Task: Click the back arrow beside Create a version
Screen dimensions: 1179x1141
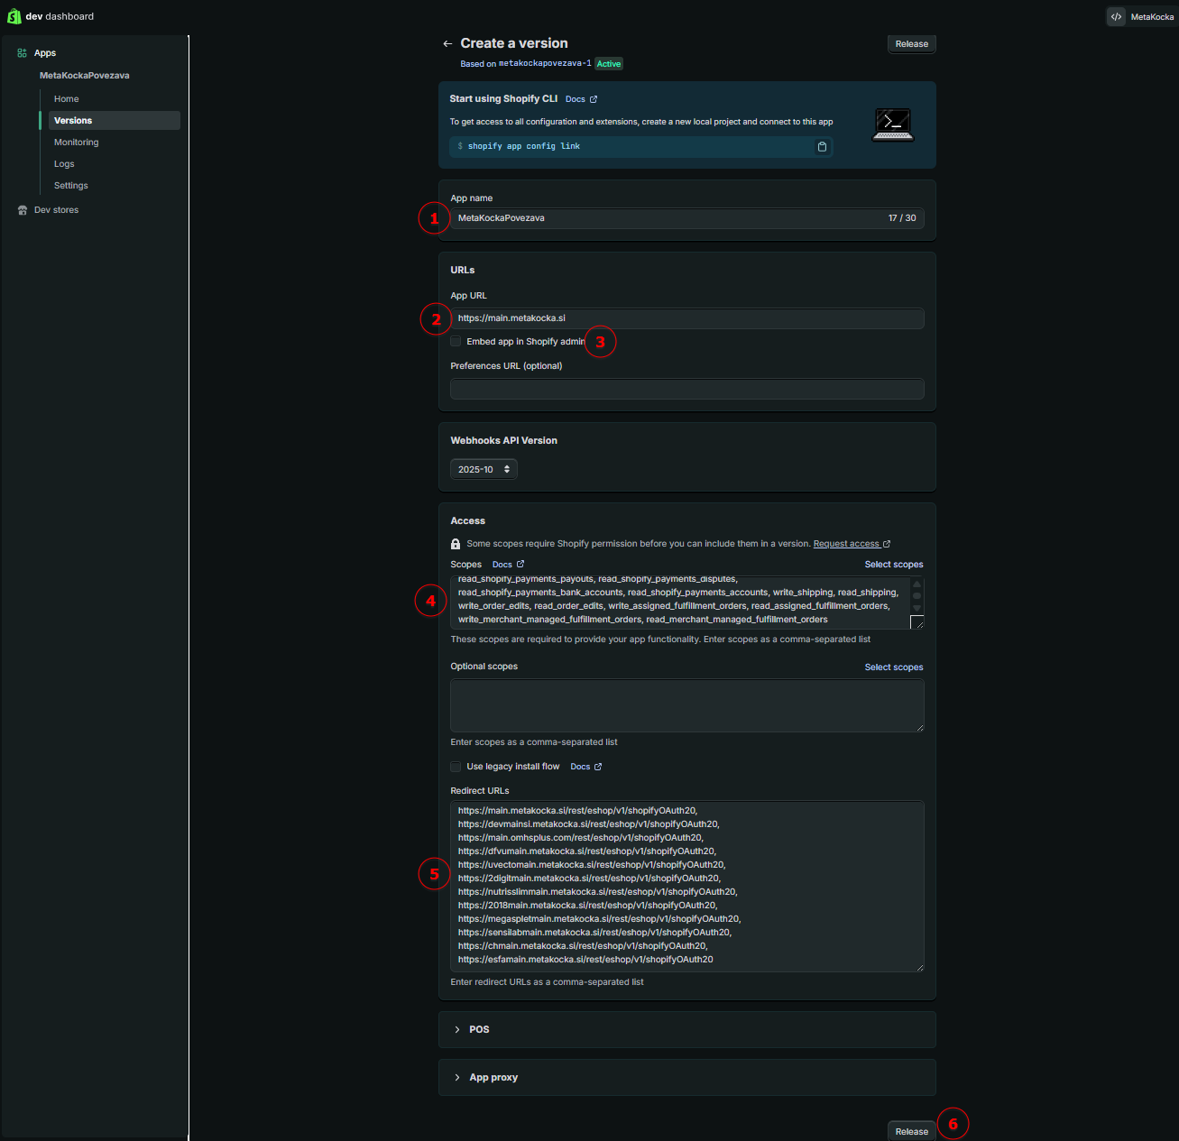Action: click(x=447, y=43)
